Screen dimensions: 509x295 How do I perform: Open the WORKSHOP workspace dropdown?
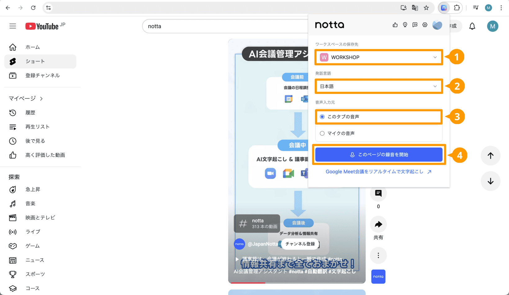tap(379, 57)
